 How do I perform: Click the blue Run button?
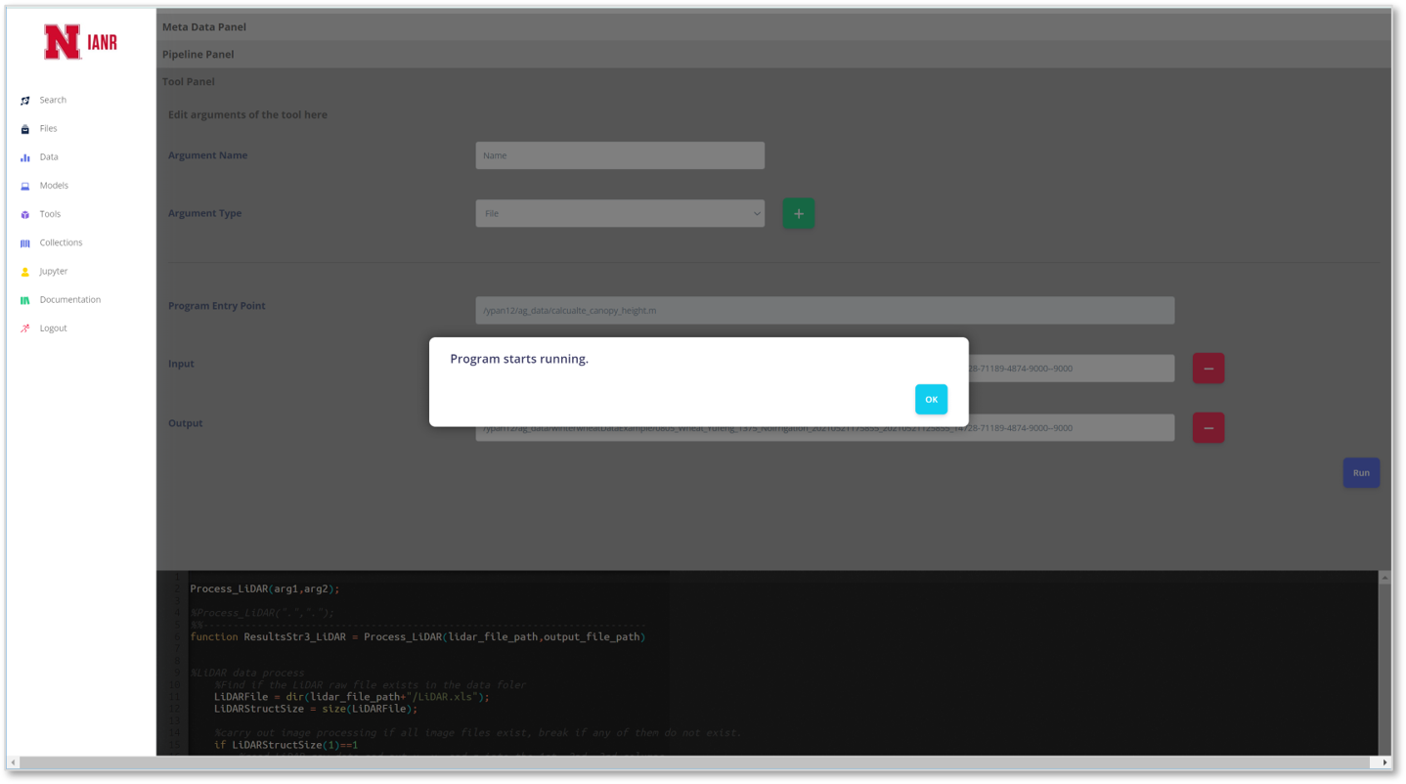pyautogui.click(x=1361, y=473)
